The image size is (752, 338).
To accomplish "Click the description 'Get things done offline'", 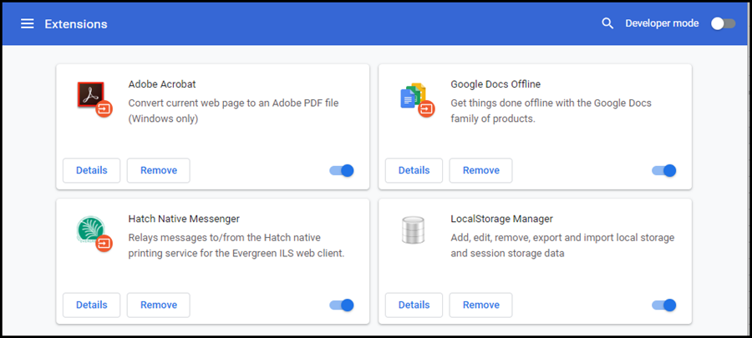I will click(x=551, y=111).
